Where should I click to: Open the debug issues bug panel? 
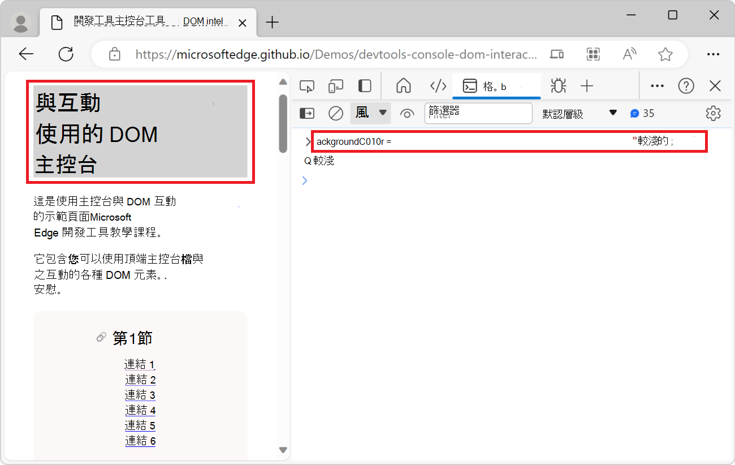558,85
